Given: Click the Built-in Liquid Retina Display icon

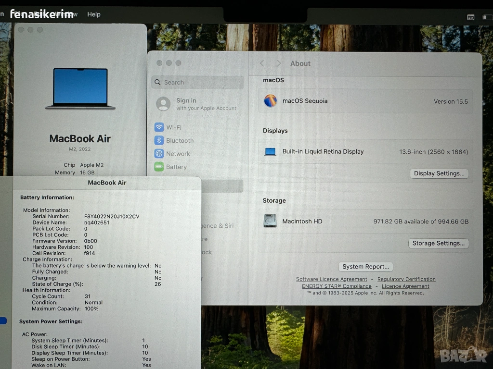Looking at the screenshot, I should click(x=271, y=152).
